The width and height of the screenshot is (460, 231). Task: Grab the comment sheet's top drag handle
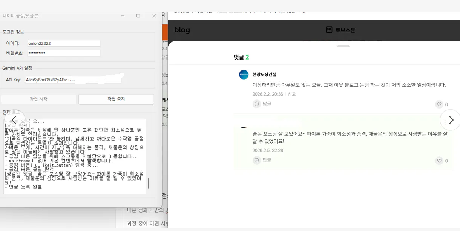343,46
